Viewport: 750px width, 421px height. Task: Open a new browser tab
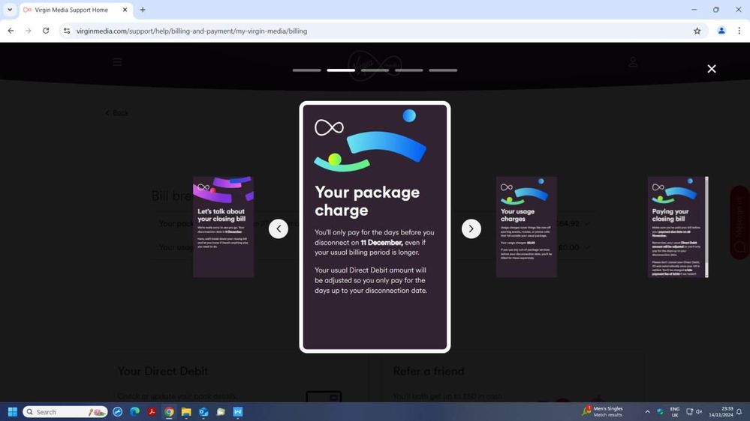click(x=143, y=10)
